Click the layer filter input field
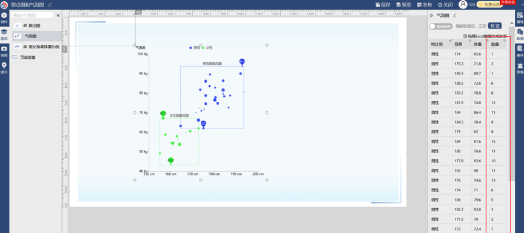 (32, 15)
